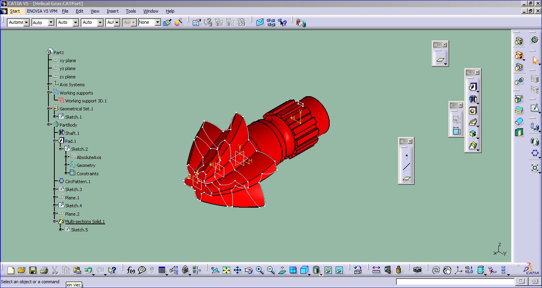The height and width of the screenshot is (288, 542).
Task: Click the Normal View icon
Action: point(282,270)
